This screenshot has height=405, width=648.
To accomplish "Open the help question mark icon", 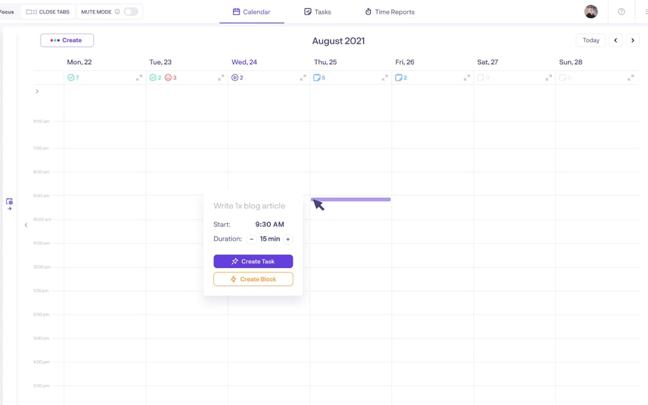I will point(622,12).
